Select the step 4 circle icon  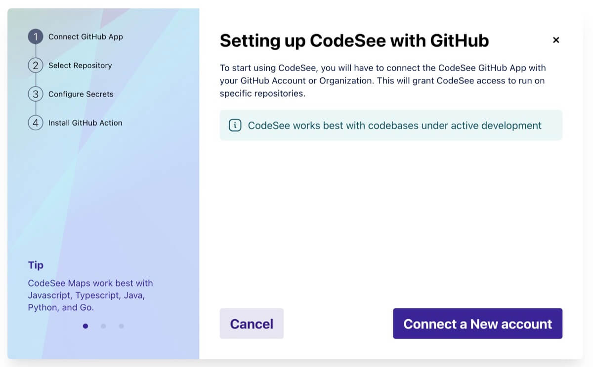pos(36,123)
